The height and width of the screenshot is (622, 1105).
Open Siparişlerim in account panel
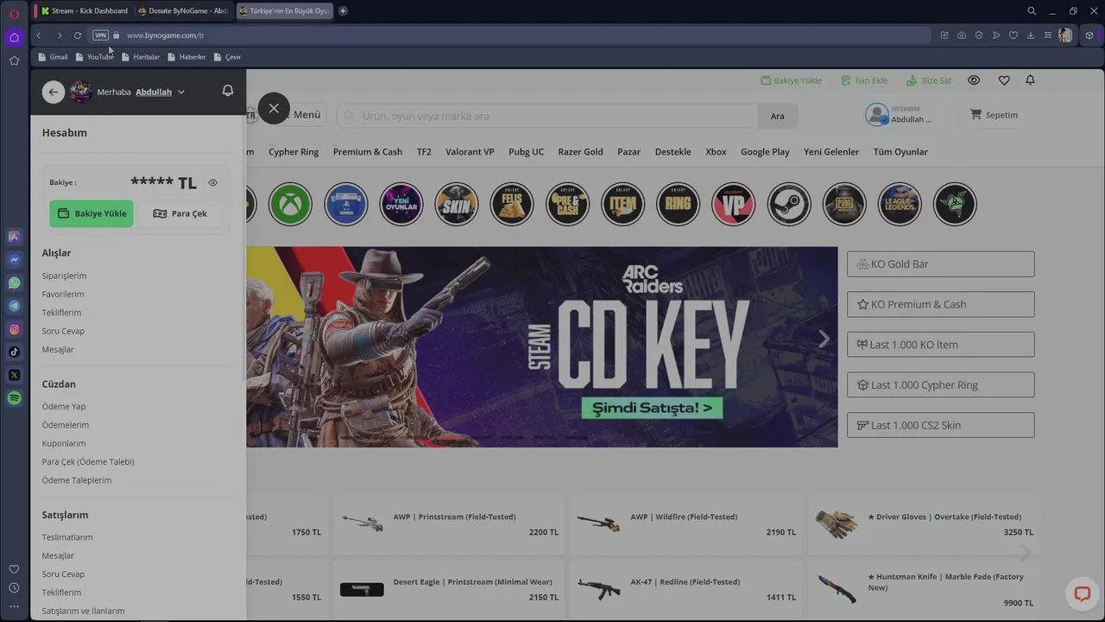point(64,276)
